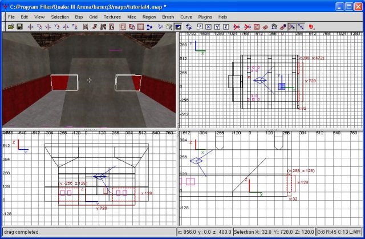Click the Select Touching icon
Image resolution: width=365 pixels, height=239 pixels.
tap(94, 27)
